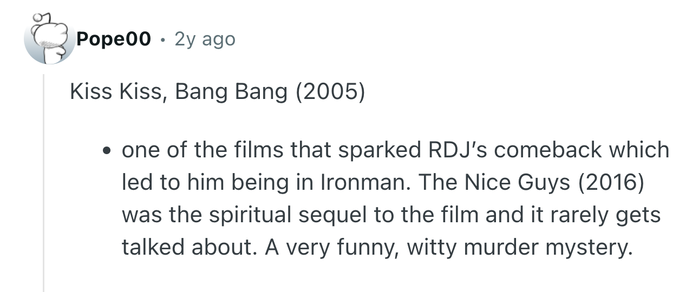Open the Pope00 username profile link

tap(114, 39)
